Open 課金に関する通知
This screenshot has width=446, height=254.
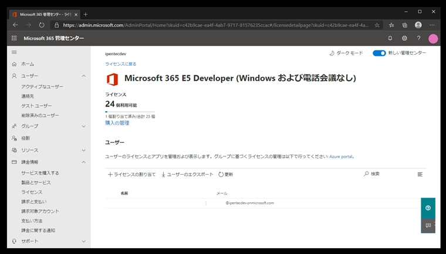(x=38, y=230)
